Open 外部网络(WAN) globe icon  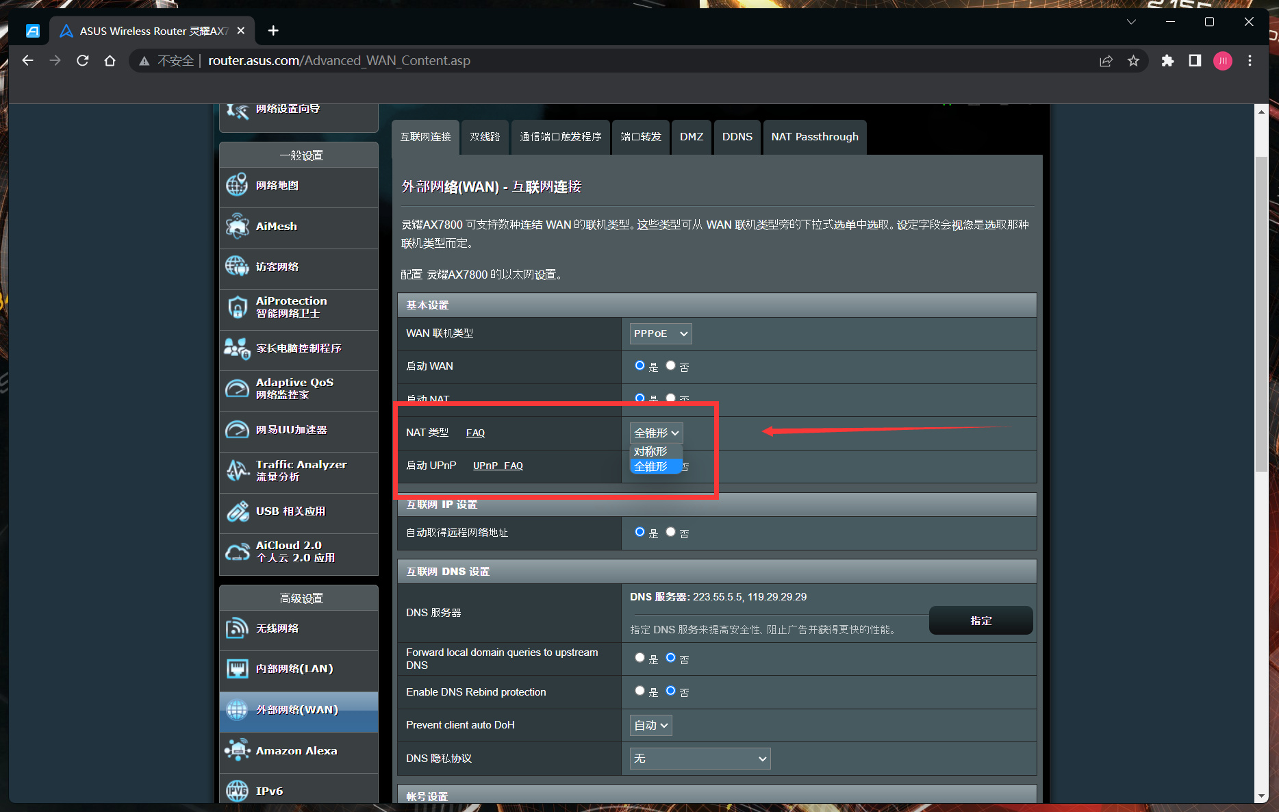pos(237,709)
